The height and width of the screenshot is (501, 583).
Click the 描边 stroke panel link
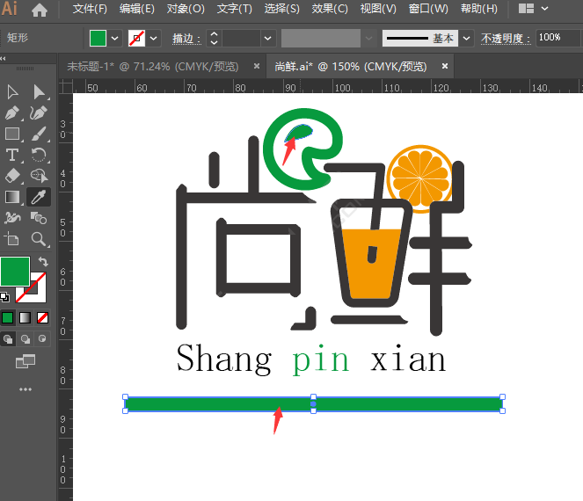(x=185, y=39)
